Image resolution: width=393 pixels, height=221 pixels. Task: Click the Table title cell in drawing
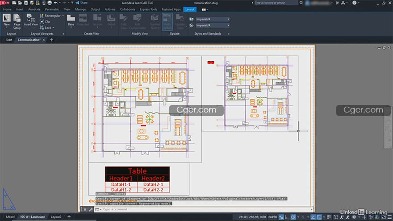pos(138,171)
